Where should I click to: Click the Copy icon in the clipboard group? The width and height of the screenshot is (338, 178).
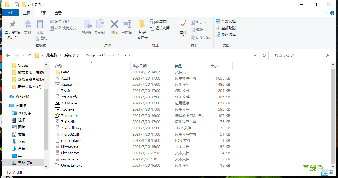(x=27, y=24)
